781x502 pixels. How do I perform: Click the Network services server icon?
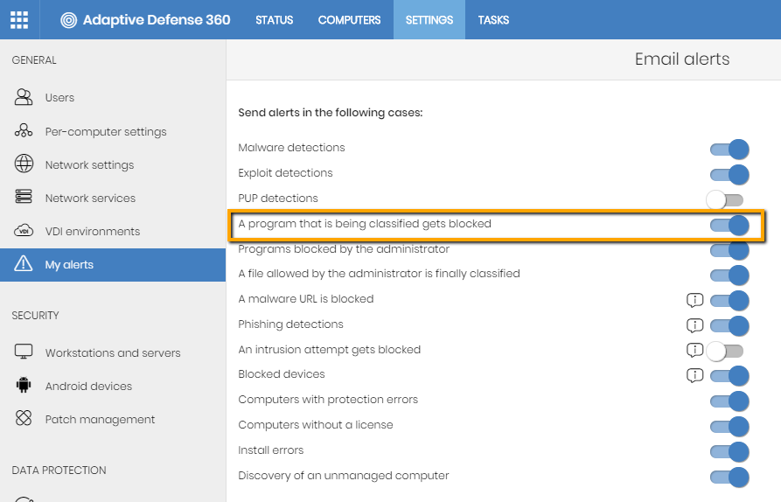coord(24,198)
